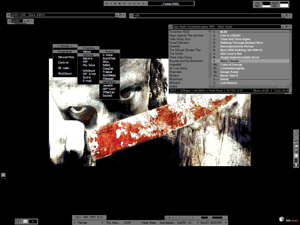
Task: Select track 'Gouge Away' in playlist
Action: (251, 72)
